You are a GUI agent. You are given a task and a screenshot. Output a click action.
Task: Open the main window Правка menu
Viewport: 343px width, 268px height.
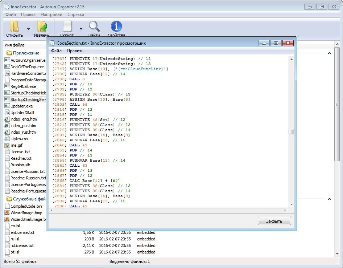(x=28, y=15)
